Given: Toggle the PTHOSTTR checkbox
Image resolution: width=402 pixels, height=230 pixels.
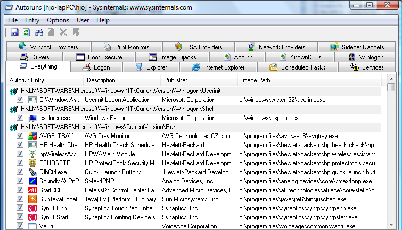Looking at the screenshot, I should (x=20, y=163).
